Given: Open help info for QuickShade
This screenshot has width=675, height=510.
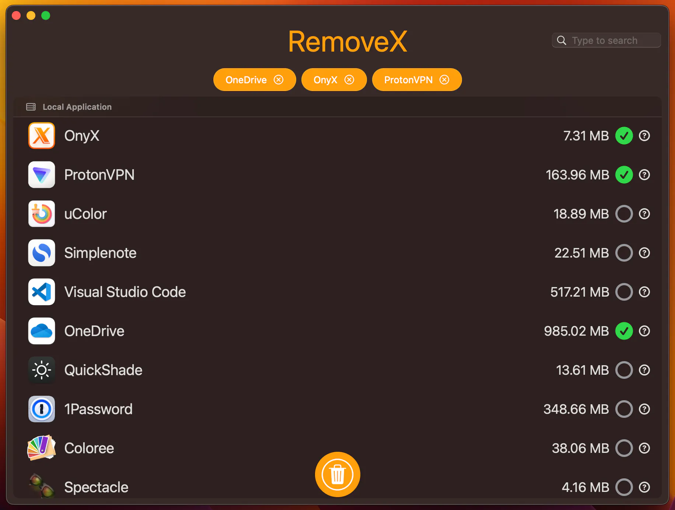Looking at the screenshot, I should [644, 370].
